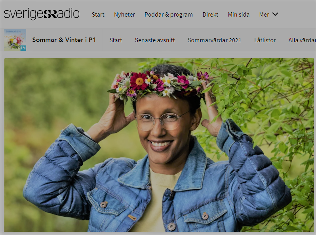This screenshot has width=316, height=235.
Task: Click the flower wreath in the photo
Action: tap(159, 85)
